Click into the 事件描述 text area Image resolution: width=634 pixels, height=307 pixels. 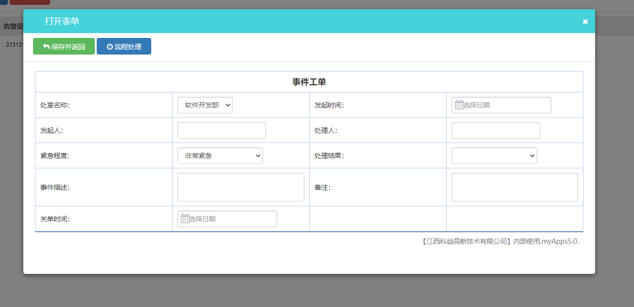point(241,187)
